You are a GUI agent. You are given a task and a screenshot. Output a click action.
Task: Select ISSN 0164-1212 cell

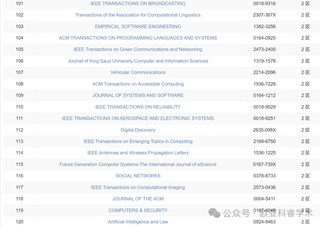tap(264, 95)
